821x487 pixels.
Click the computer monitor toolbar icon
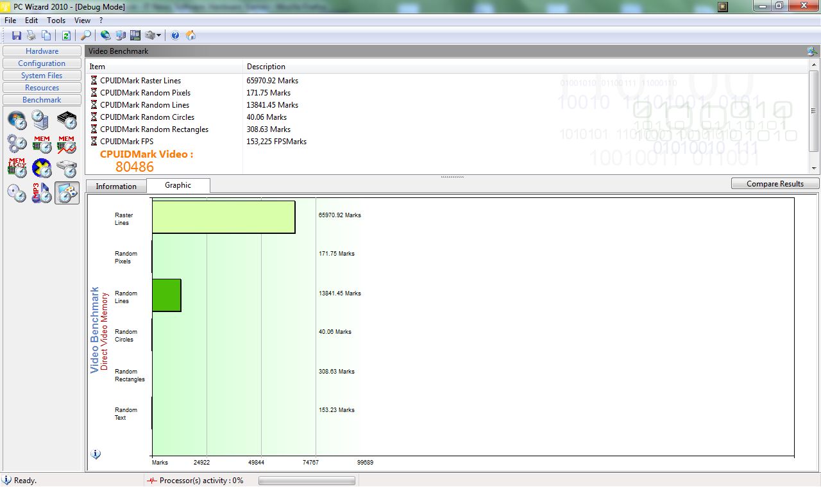pos(121,35)
